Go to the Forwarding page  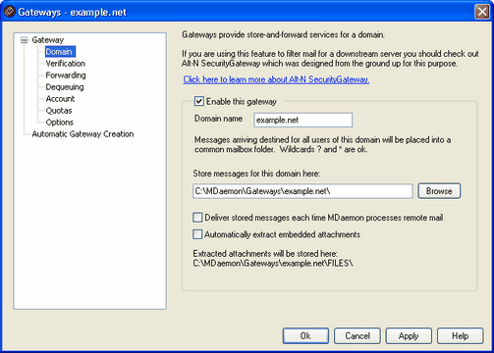tap(66, 76)
